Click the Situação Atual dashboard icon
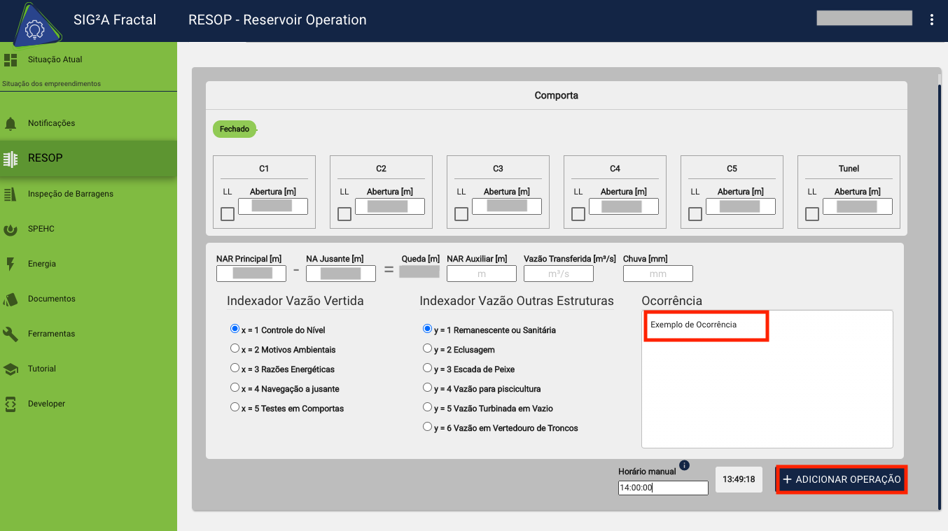The width and height of the screenshot is (948, 531). pos(11,60)
